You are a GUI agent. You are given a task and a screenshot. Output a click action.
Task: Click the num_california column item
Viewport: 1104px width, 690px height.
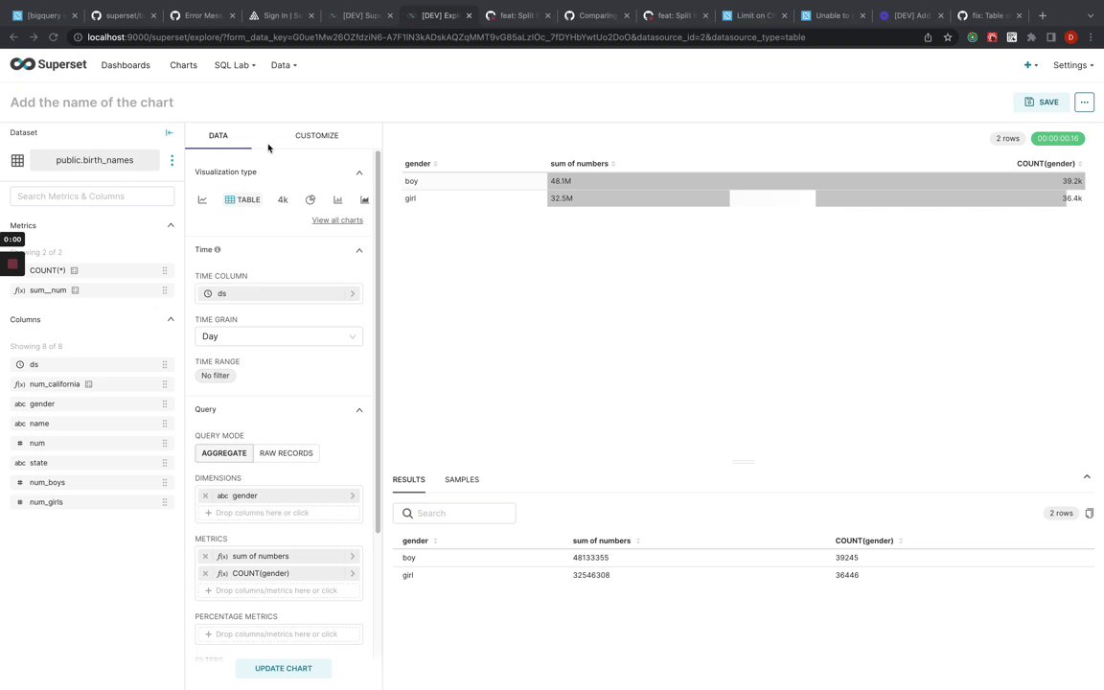(x=92, y=384)
